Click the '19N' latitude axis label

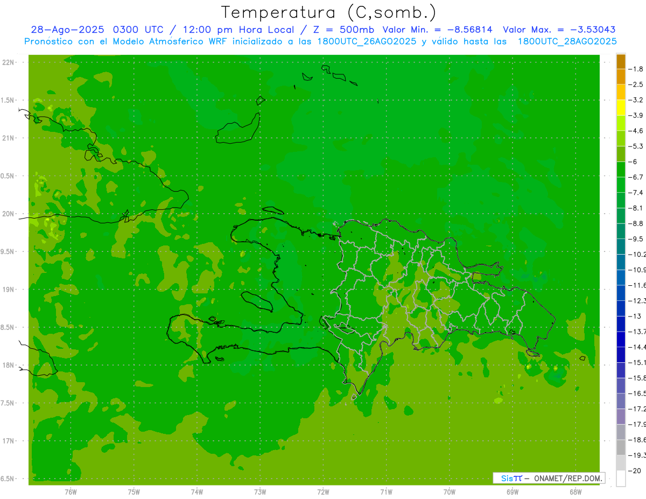coord(8,290)
